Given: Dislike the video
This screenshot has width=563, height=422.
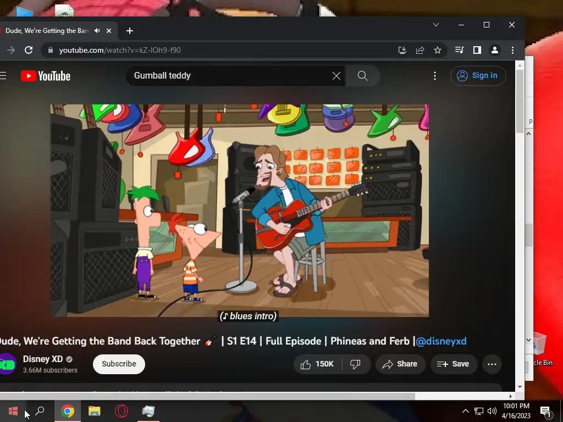Looking at the screenshot, I should point(355,364).
